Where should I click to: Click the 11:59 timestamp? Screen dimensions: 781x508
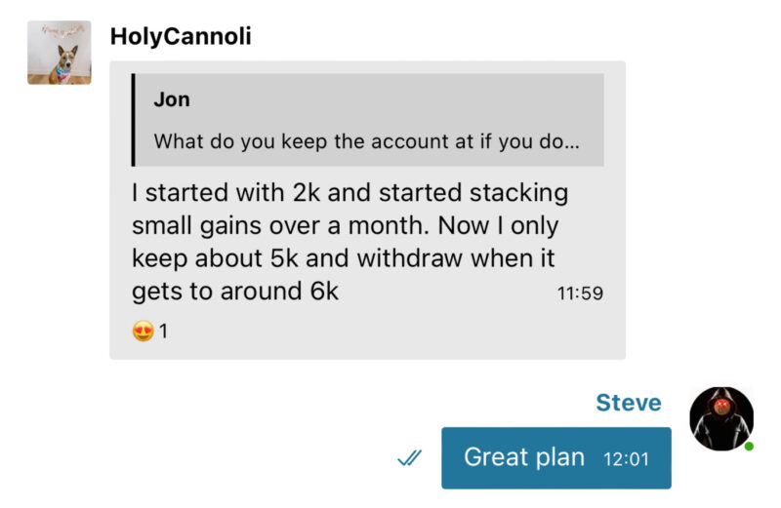pos(580,293)
